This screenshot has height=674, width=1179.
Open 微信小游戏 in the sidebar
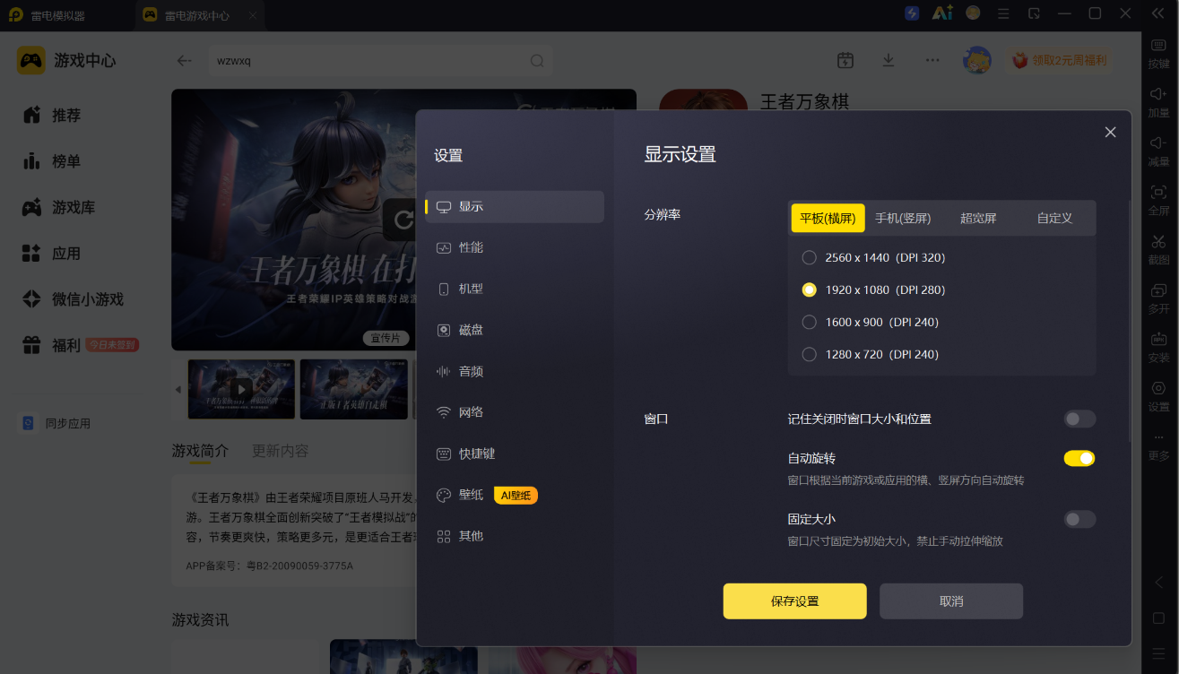click(x=73, y=299)
